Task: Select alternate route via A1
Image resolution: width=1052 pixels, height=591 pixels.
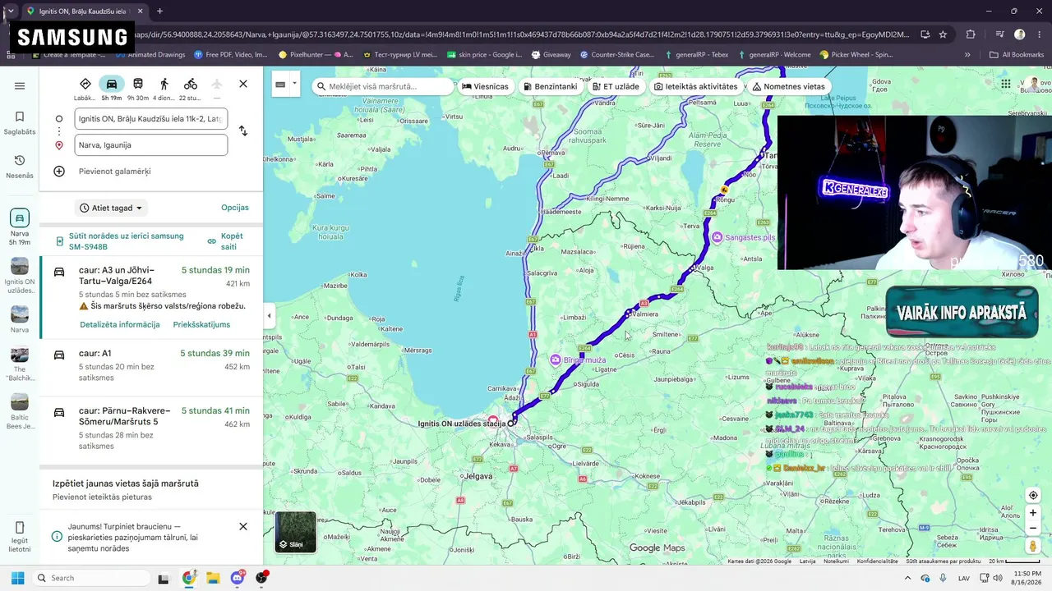Action: (151, 365)
